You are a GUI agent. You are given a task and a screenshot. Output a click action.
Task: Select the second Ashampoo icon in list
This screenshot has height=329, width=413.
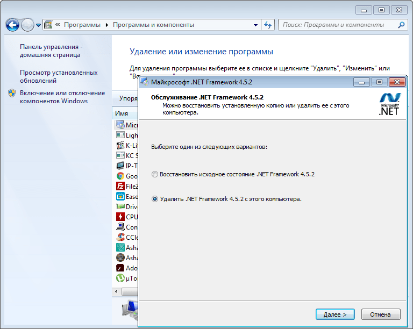[120, 258]
